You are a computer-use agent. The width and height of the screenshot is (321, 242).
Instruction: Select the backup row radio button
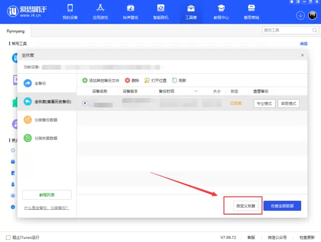coord(85,103)
